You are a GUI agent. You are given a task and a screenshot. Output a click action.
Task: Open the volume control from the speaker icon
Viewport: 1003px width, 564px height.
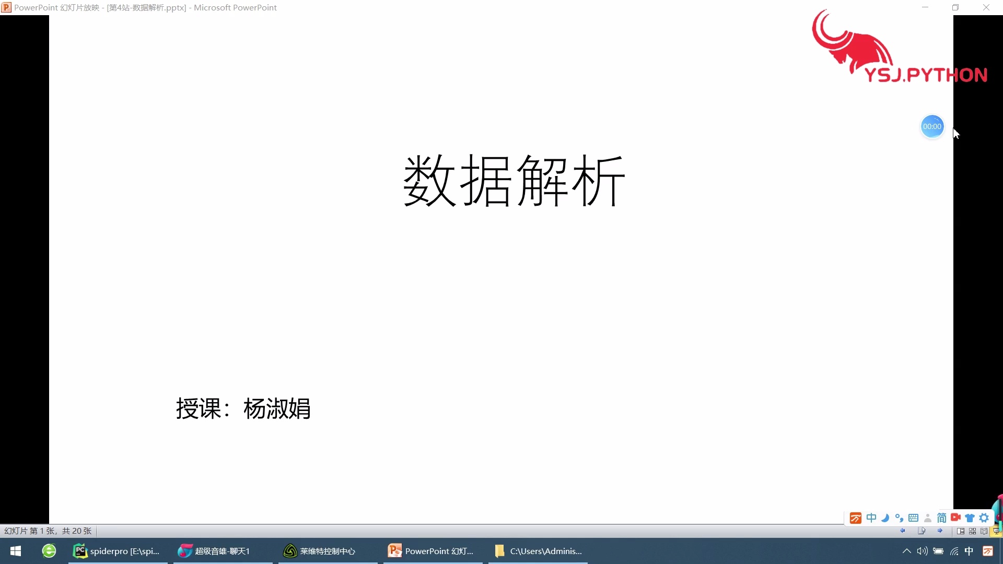tap(922, 551)
